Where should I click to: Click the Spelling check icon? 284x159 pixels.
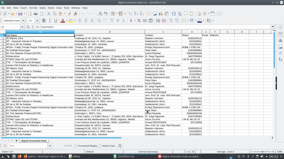[x=106, y=14]
